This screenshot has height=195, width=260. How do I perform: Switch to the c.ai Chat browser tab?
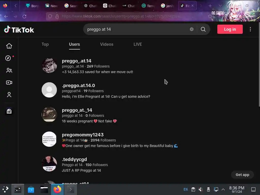point(129,6)
